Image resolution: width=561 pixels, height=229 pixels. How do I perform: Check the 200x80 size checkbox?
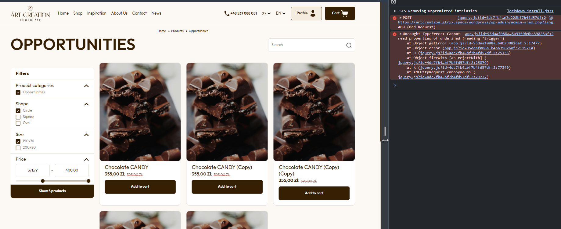[18, 148]
